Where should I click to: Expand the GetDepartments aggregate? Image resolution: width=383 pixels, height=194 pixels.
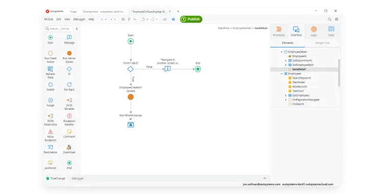click(286, 61)
